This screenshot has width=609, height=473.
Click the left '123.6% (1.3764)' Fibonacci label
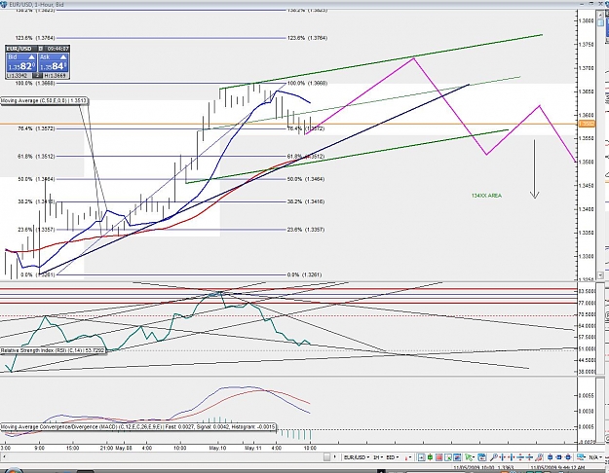pyautogui.click(x=35, y=38)
